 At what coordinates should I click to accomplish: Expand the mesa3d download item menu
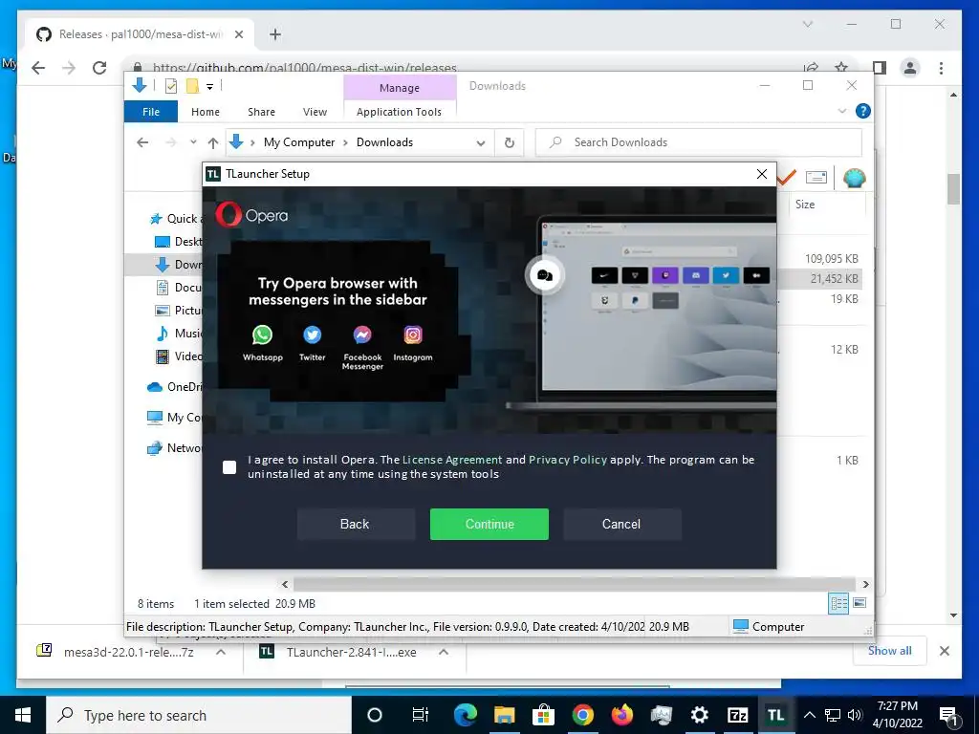point(221,652)
